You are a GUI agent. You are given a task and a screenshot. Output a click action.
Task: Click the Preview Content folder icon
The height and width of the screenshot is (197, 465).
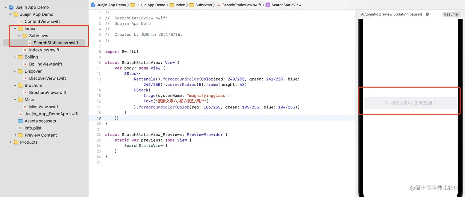(x=20, y=135)
